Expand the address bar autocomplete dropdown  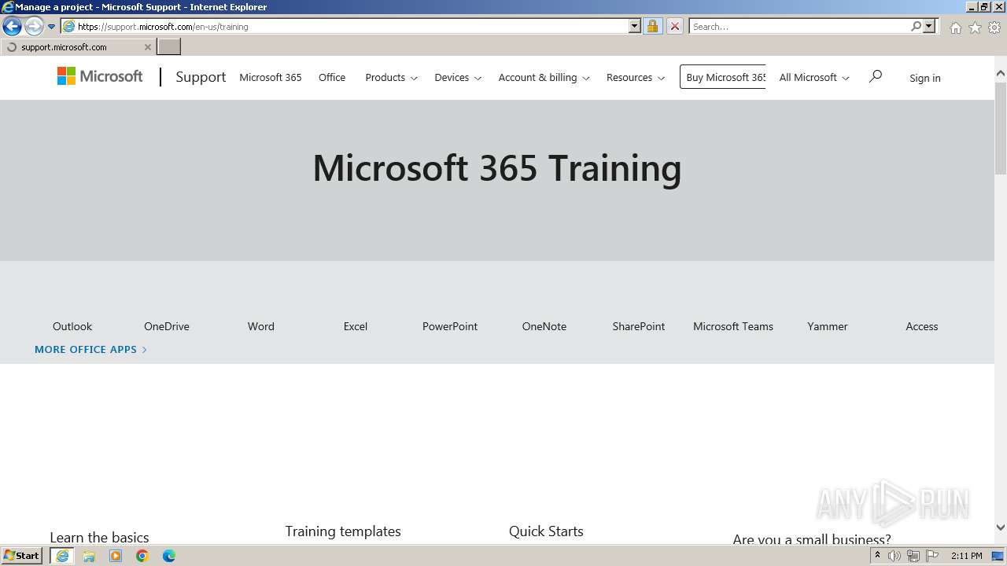click(x=635, y=26)
